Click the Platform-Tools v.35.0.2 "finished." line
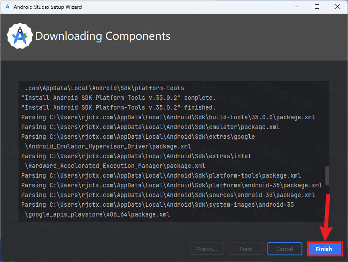 click(x=118, y=107)
